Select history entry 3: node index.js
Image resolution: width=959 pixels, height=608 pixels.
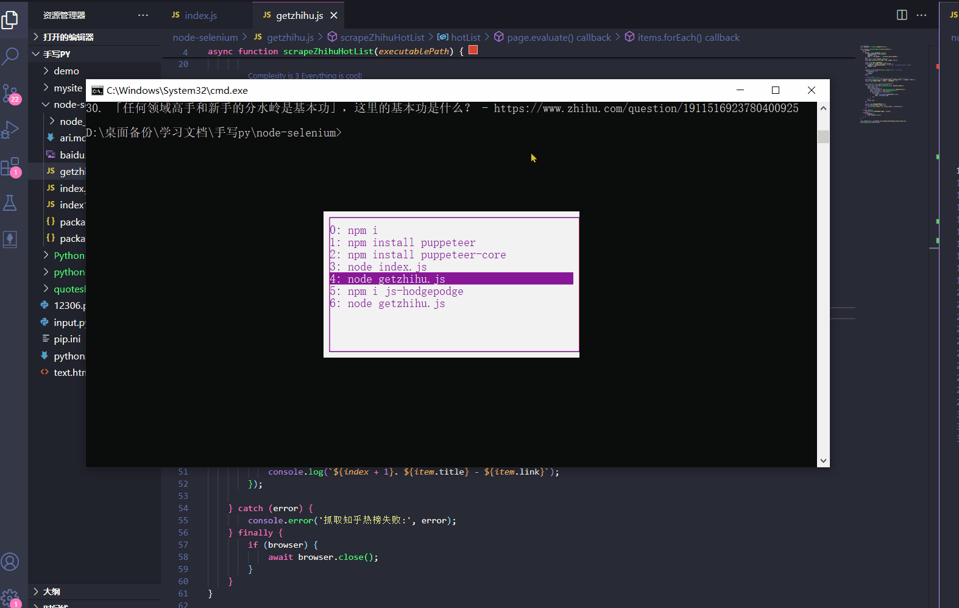click(x=451, y=267)
